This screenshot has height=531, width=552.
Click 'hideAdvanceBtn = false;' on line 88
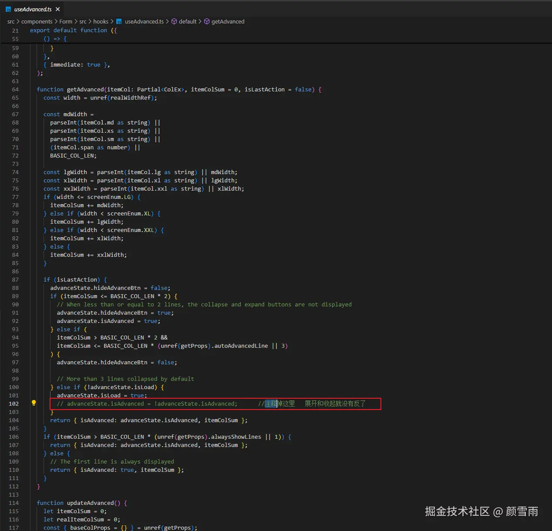[132, 288]
